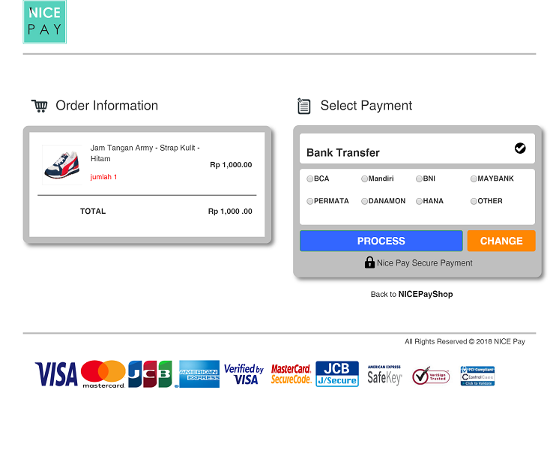Click the sneaker product thumbnail
Image resolution: width=559 pixels, height=450 pixels.
62,165
